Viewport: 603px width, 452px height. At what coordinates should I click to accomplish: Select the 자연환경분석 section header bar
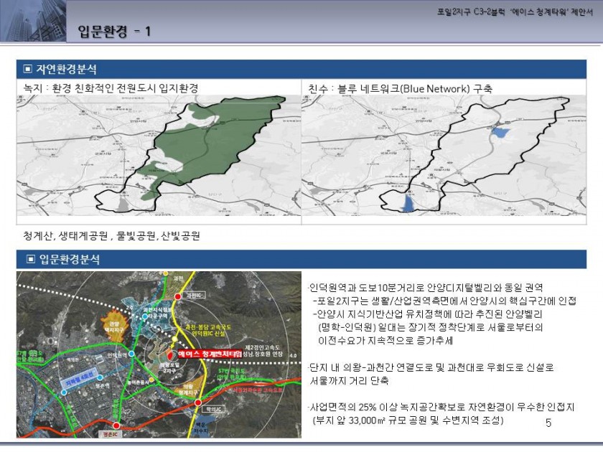click(x=301, y=69)
